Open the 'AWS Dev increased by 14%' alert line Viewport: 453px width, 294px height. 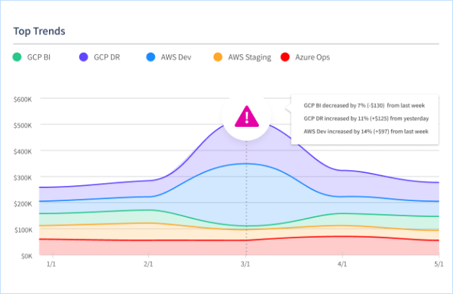[366, 132]
